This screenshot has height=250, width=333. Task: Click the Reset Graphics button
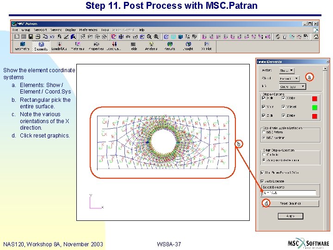(290, 203)
